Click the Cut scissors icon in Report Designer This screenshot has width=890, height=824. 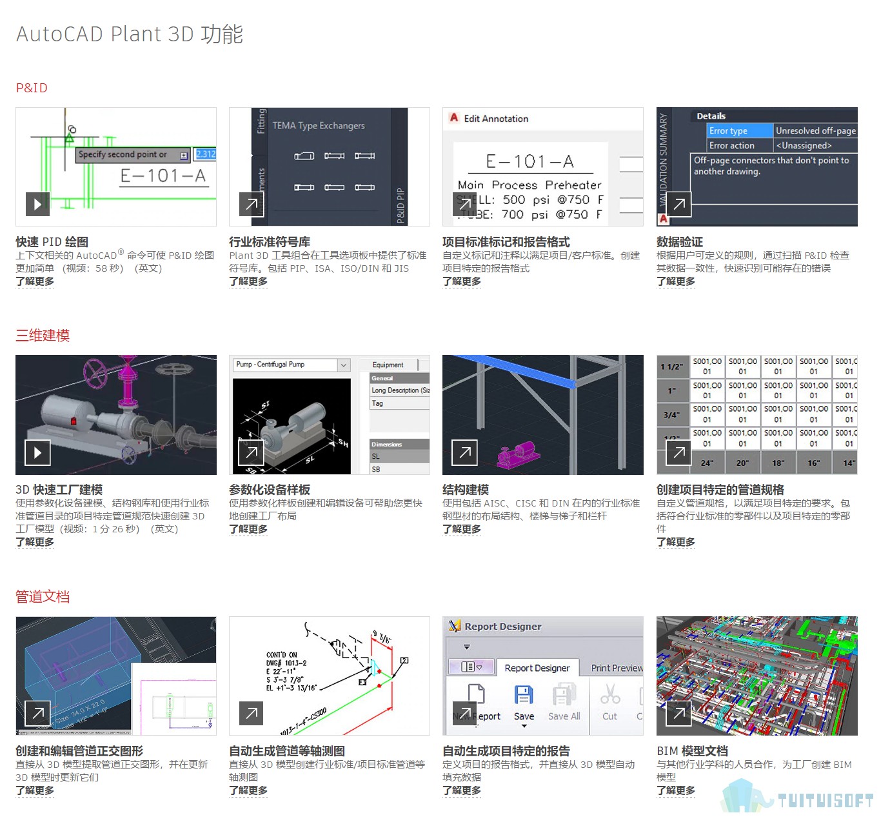pos(609,696)
